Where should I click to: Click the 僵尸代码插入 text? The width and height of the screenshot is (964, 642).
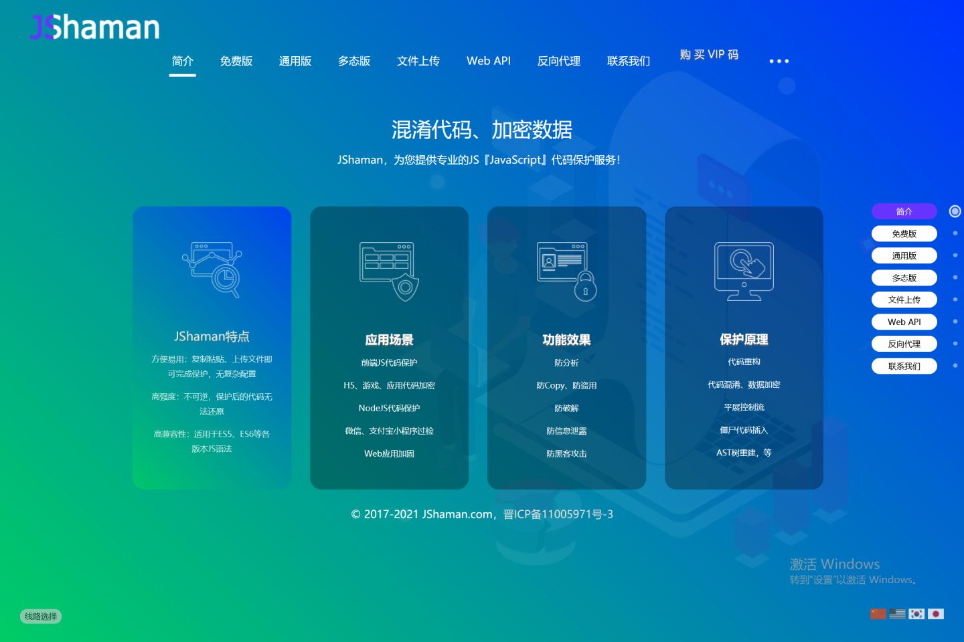(744, 430)
